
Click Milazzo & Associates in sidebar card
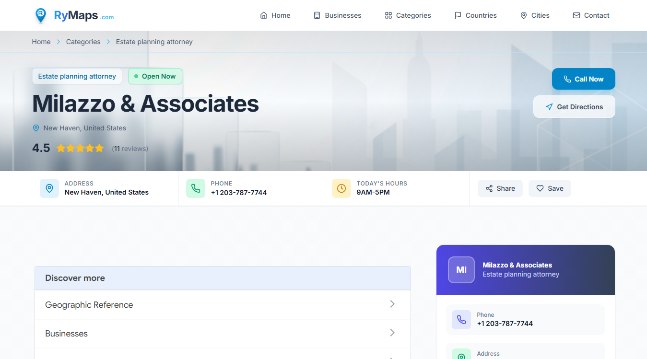(517, 265)
